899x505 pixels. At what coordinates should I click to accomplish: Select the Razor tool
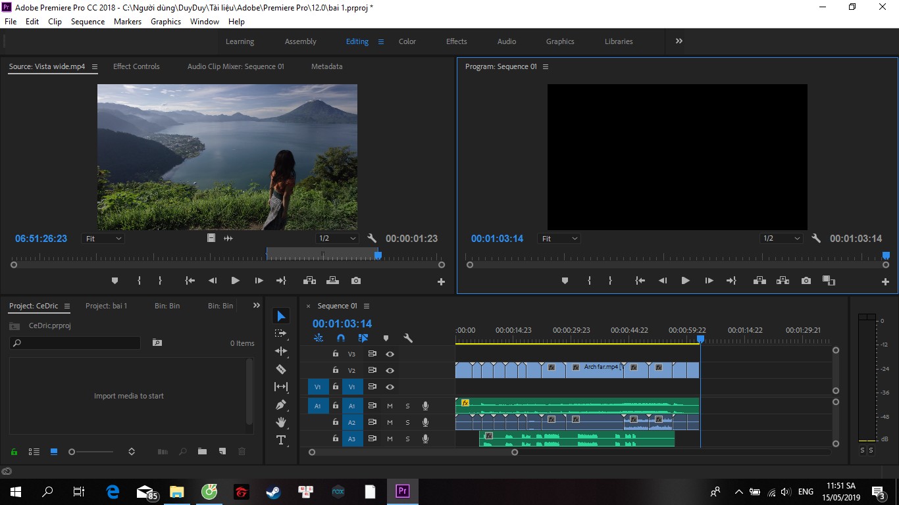tap(281, 369)
